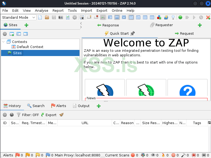Click the check for updates refresh icon
This screenshot has height=158, width=211.
(x=166, y=17)
